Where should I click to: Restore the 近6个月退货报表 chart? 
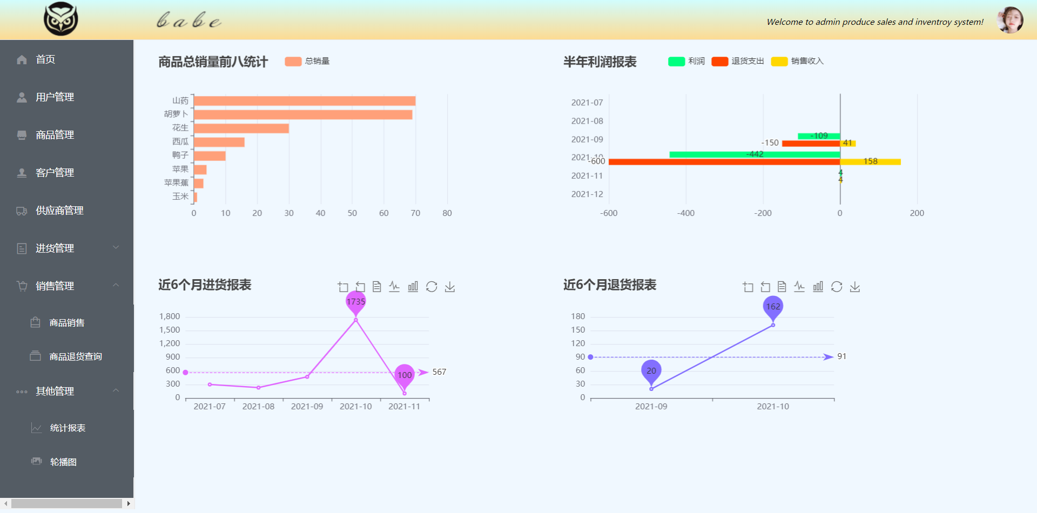pos(837,287)
